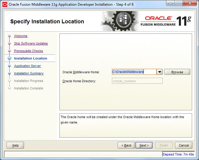Click the Installation Progress step label

29,81
